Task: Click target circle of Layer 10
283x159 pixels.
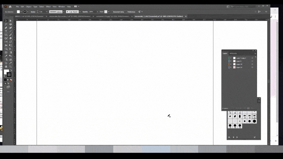Action: pos(252,64)
